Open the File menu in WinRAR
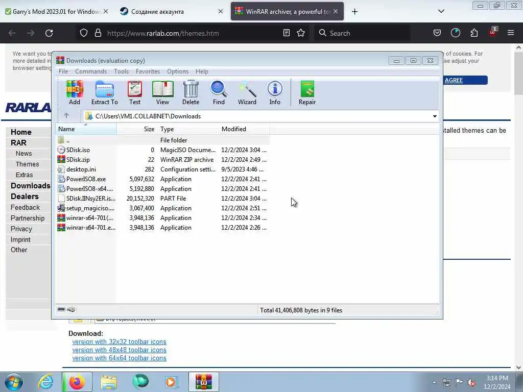523x392 pixels. tap(63, 71)
